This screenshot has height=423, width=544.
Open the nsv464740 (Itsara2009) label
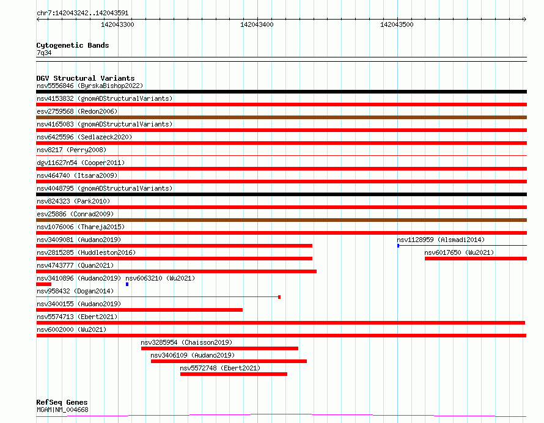coord(77,175)
